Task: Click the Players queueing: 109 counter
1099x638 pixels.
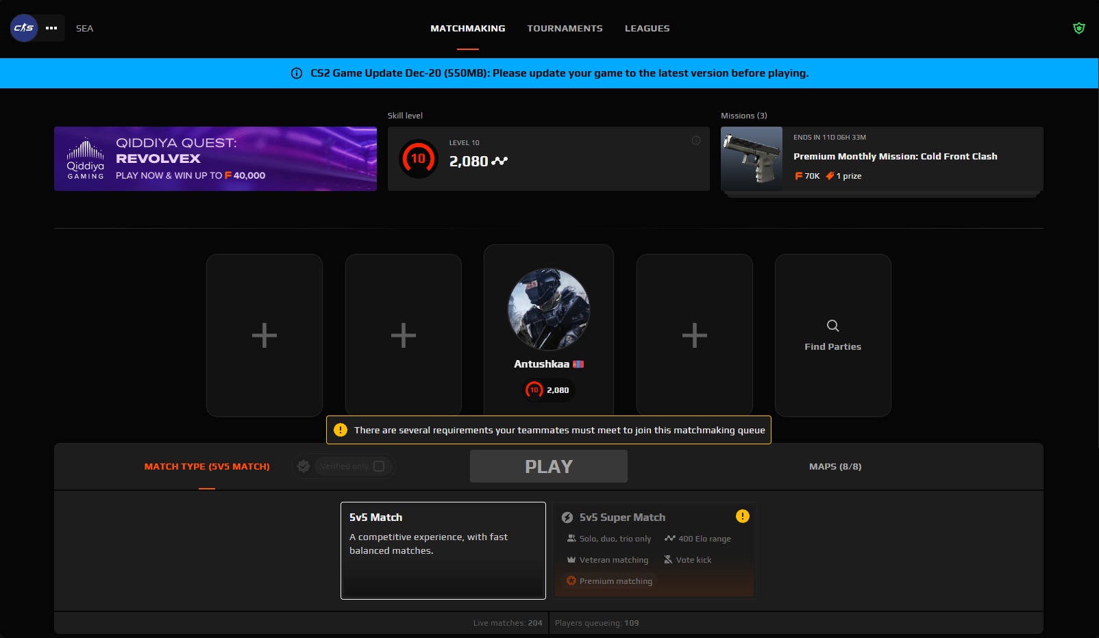Action: pyautogui.click(x=597, y=623)
